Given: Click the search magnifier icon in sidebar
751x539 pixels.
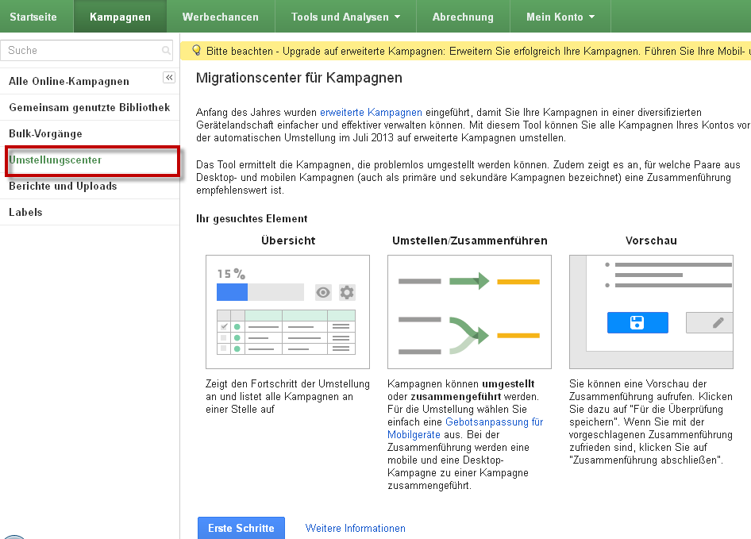Looking at the screenshot, I should (x=166, y=51).
